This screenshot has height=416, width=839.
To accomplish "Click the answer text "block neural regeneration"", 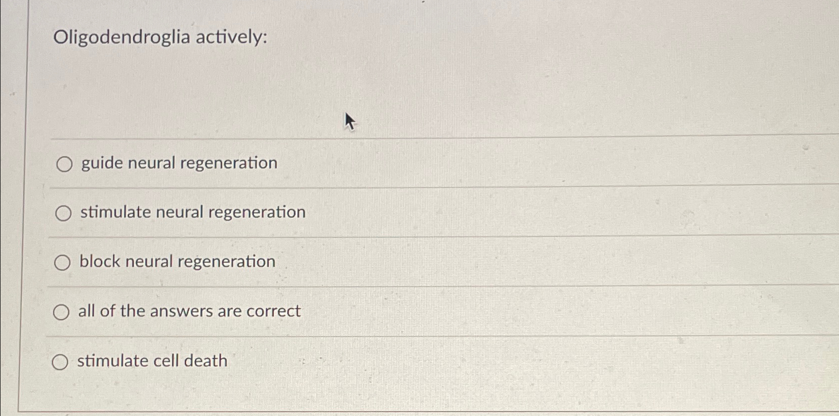I will [x=176, y=261].
